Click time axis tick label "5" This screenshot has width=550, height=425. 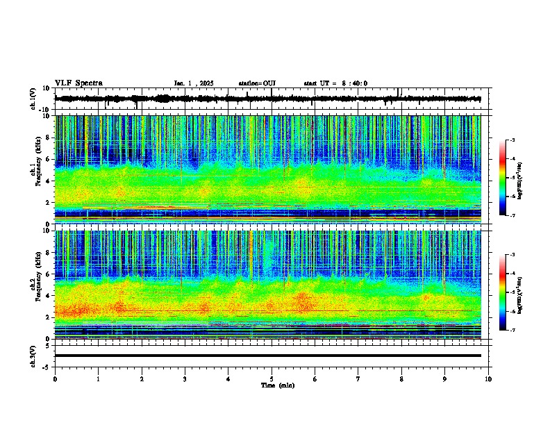272,379
